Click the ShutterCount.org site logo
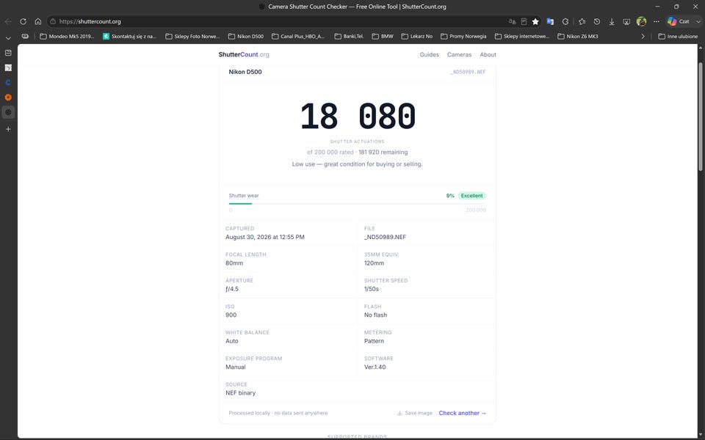705x440 pixels. pyautogui.click(x=244, y=54)
